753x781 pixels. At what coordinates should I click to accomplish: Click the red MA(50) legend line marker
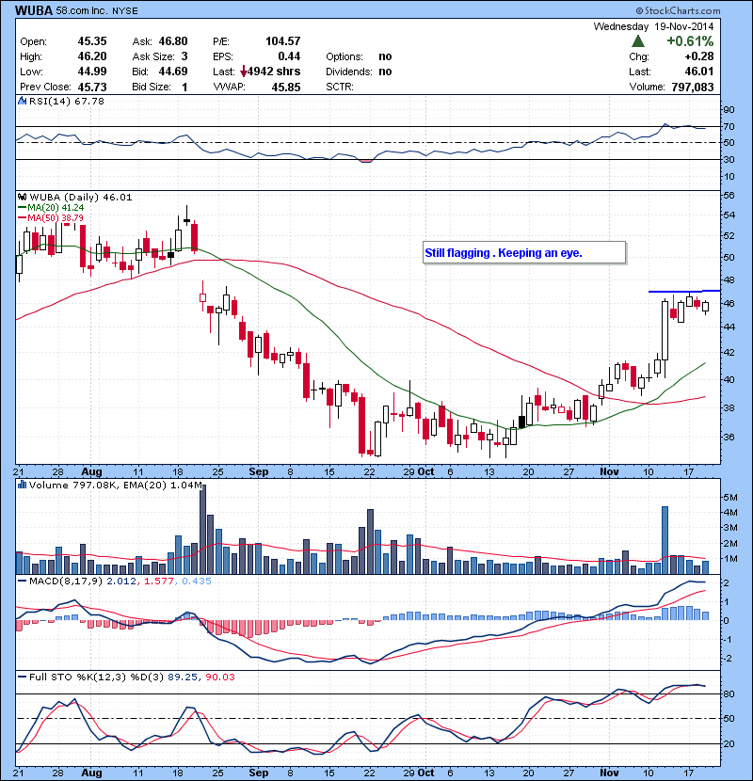[x=22, y=217]
